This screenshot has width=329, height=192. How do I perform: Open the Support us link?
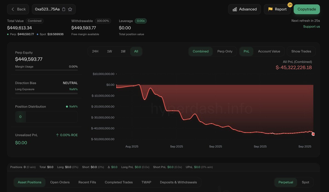pos(311,26)
